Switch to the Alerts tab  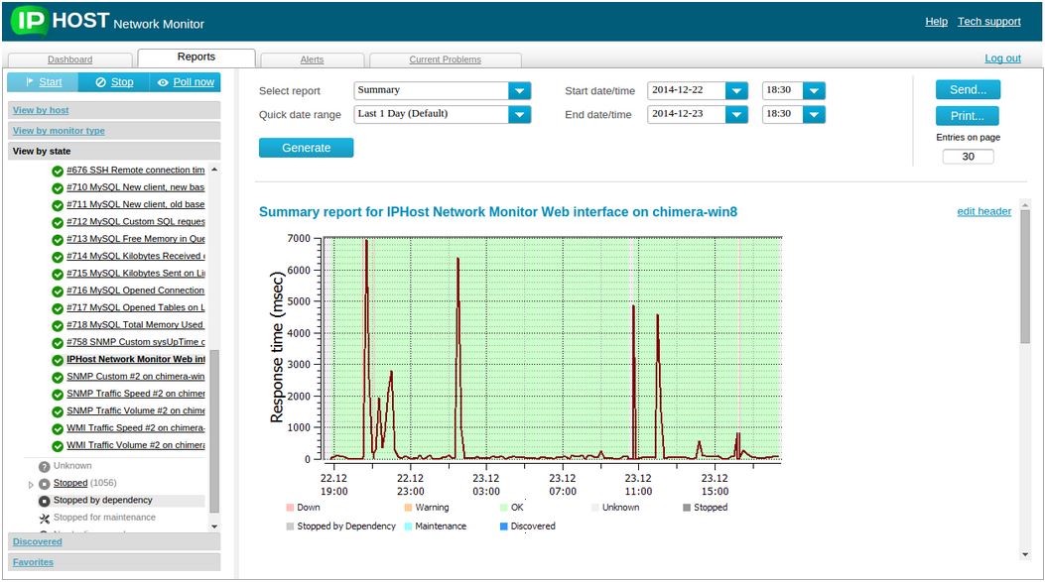coord(313,59)
